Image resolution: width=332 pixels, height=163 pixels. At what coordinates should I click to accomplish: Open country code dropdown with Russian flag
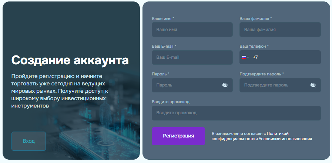click(245, 57)
